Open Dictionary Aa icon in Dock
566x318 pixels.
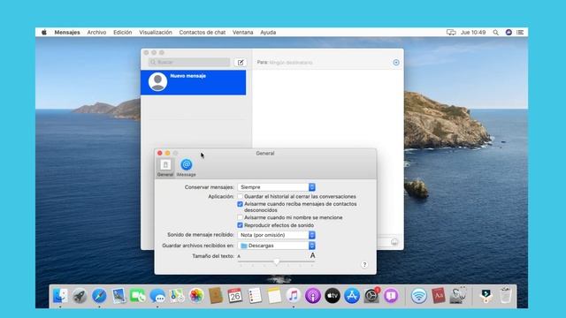click(439, 296)
